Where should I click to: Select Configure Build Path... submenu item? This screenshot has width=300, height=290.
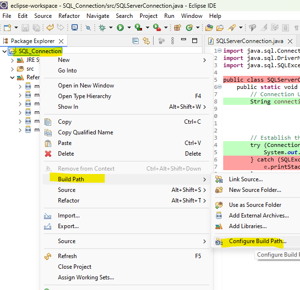pos(257,241)
